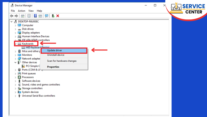Select the Human Interface Devices label

click(36, 36)
